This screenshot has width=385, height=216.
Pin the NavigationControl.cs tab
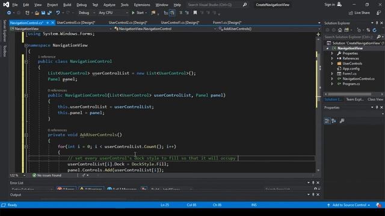48,23
